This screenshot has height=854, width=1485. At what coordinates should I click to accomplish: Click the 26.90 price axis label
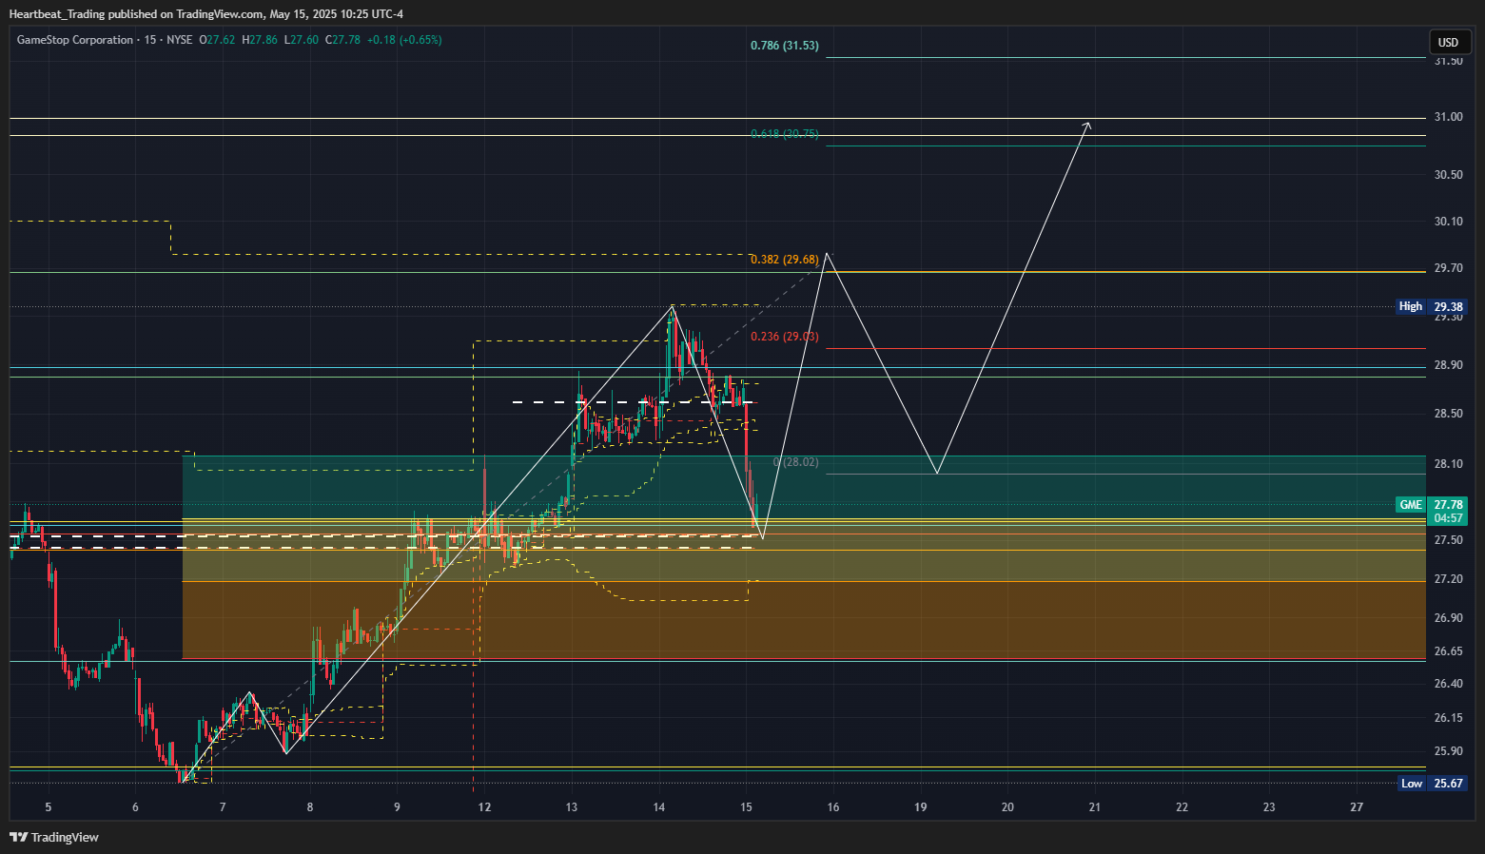(x=1448, y=618)
